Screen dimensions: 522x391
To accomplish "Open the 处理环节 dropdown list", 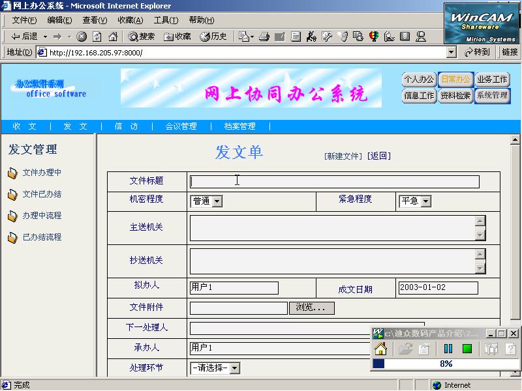I will click(x=235, y=368).
